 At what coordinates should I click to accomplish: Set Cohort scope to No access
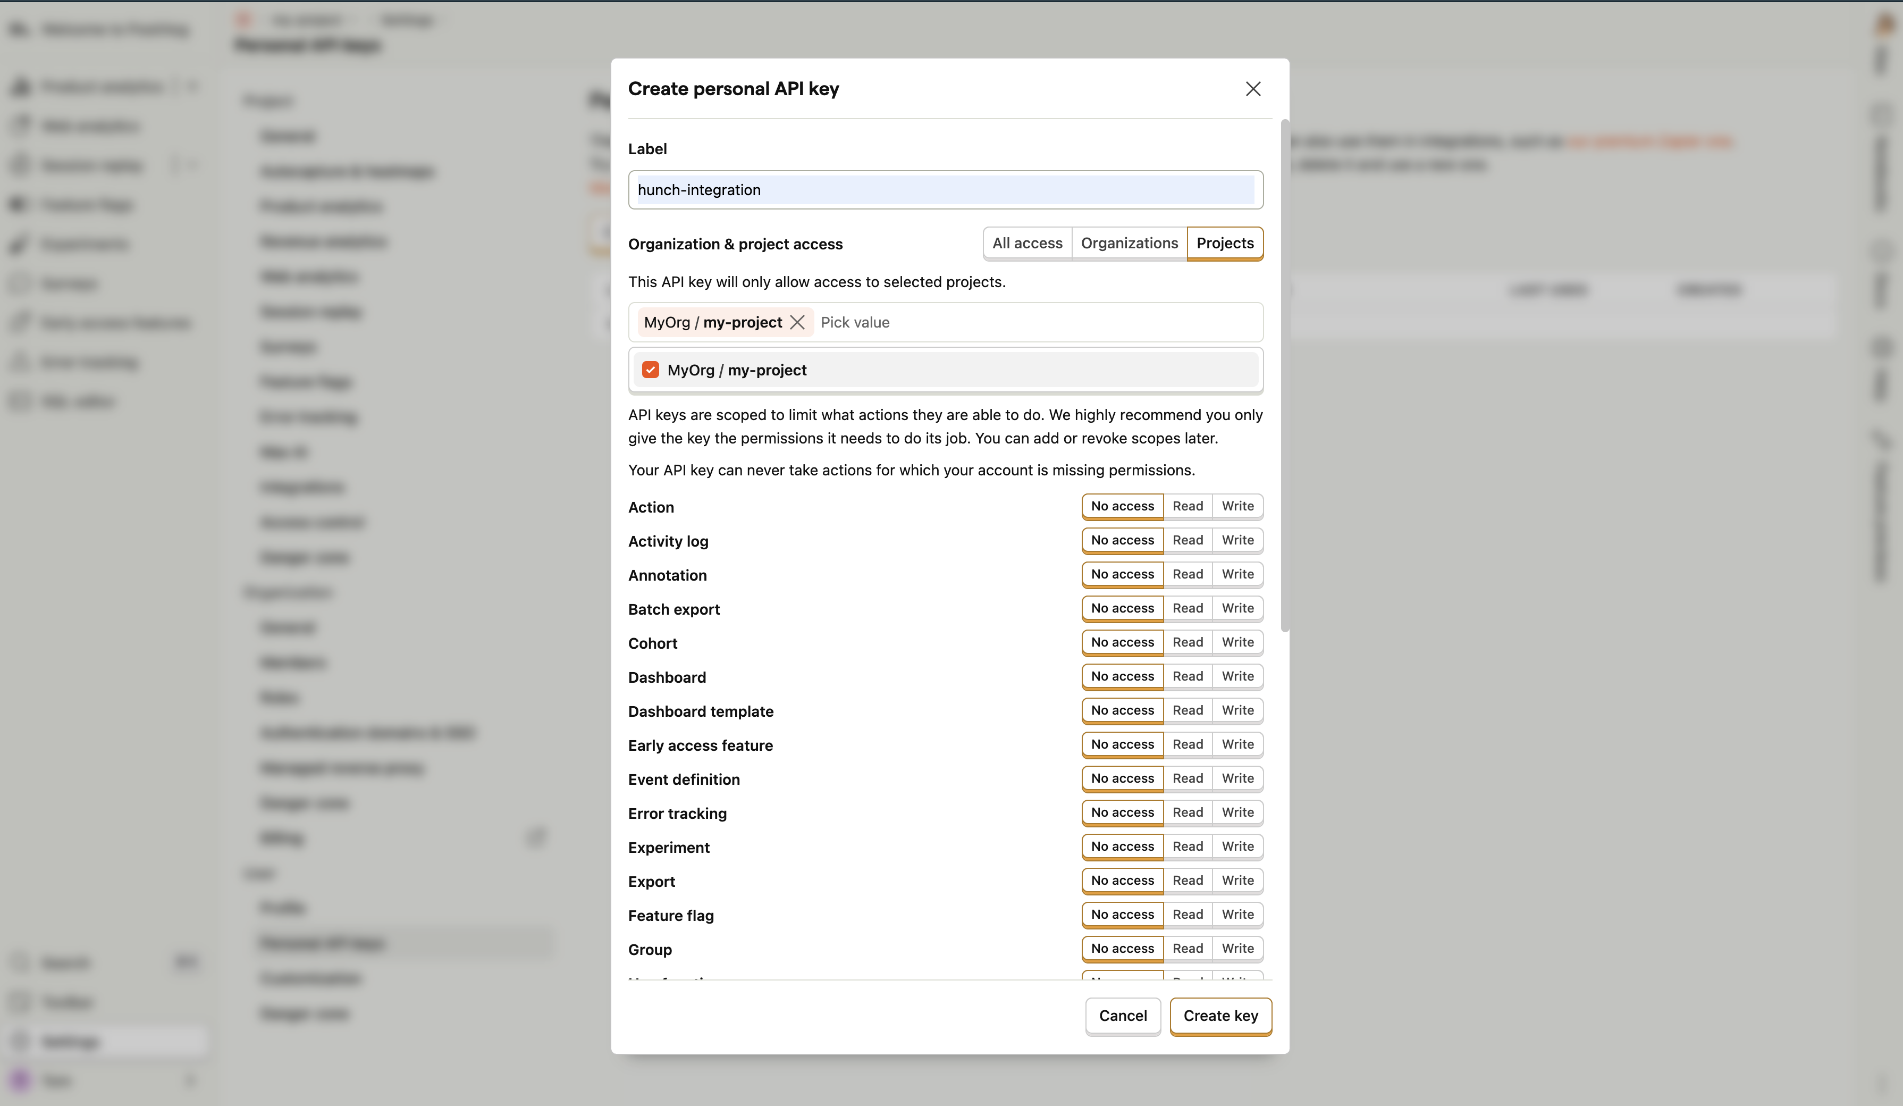(x=1122, y=642)
